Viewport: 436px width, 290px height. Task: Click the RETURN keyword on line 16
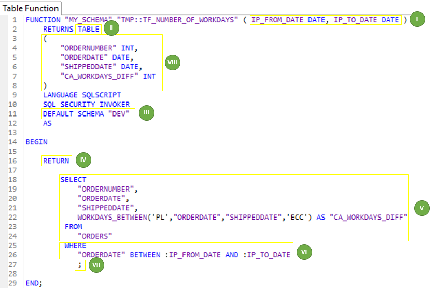point(56,161)
